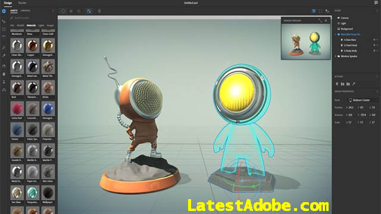Select the Magic Wand tool
This screenshot has width=381, height=214.
(4, 48)
